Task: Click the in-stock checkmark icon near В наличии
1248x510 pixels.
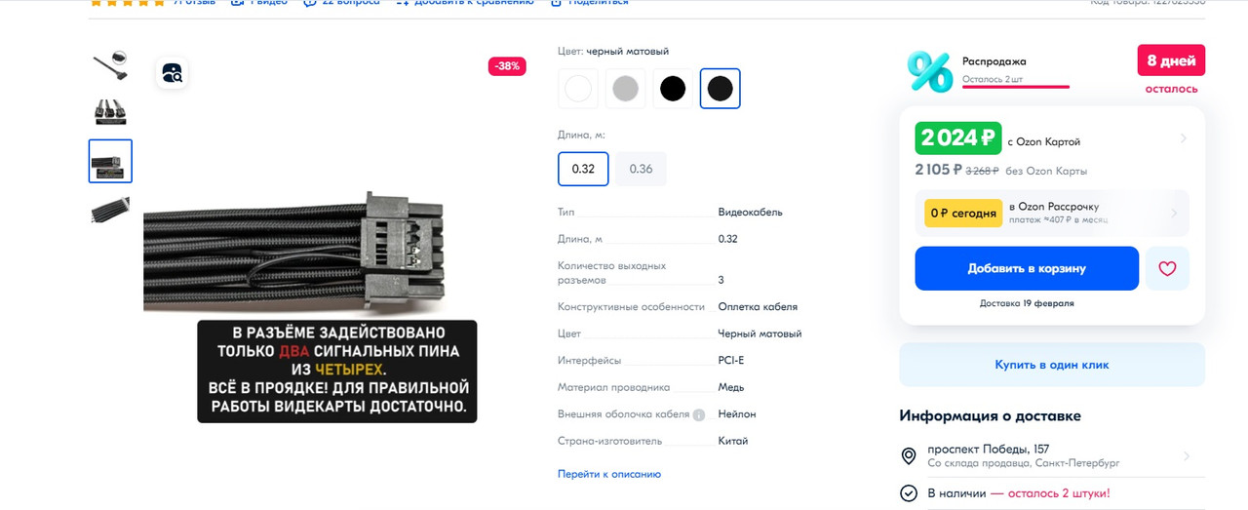Action: point(909,493)
